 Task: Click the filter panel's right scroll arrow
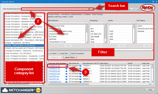pyautogui.click(x=153, y=50)
